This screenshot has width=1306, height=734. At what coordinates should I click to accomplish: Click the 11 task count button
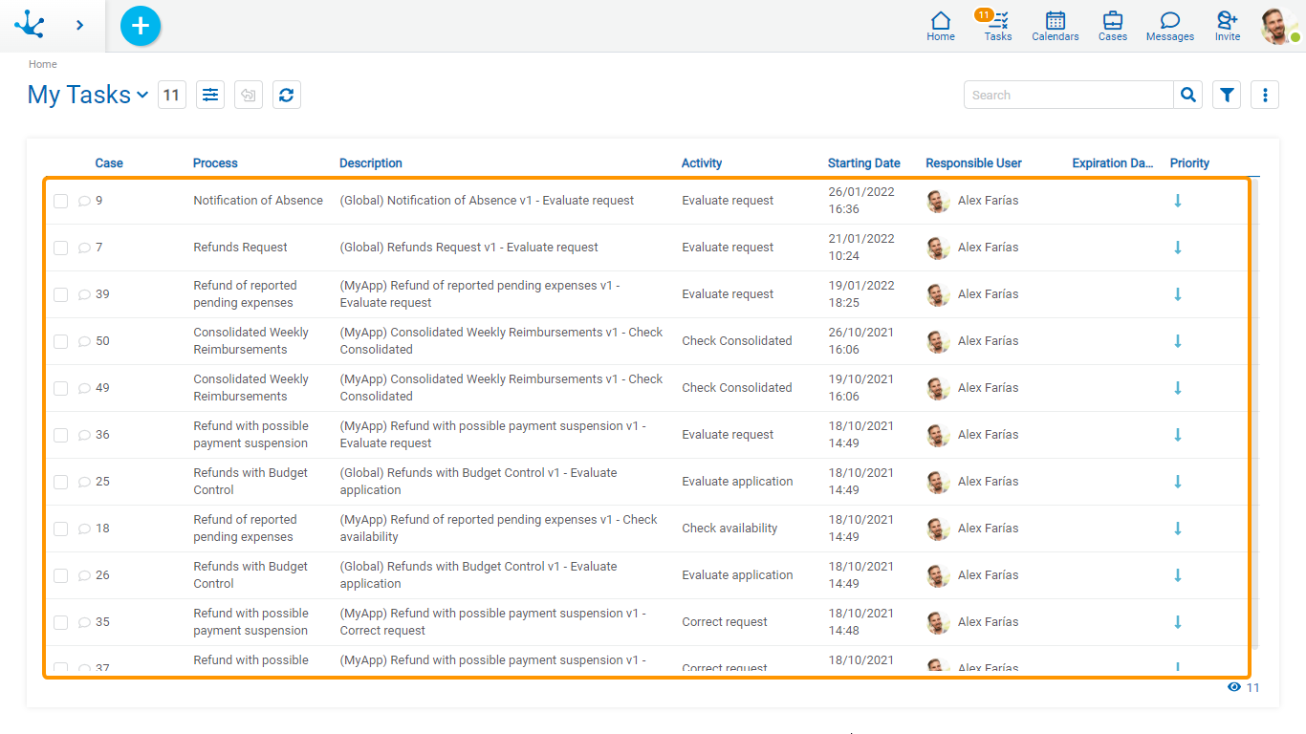coord(171,95)
